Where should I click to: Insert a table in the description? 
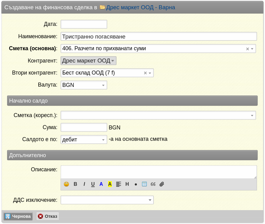point(144,184)
